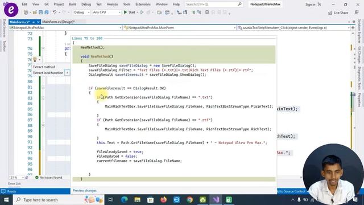Click the lightbulb quick actions icon
This screenshot has height=205, width=364.
35,59
